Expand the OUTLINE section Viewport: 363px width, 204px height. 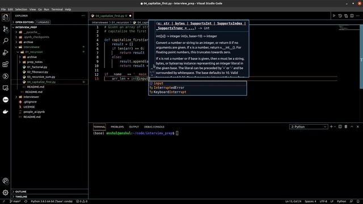[21, 192]
